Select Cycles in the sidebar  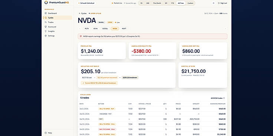click(57, 18)
